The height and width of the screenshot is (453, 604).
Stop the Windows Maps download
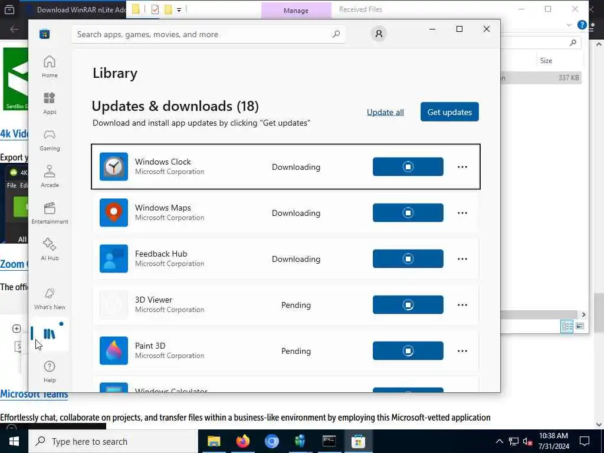coord(408,212)
